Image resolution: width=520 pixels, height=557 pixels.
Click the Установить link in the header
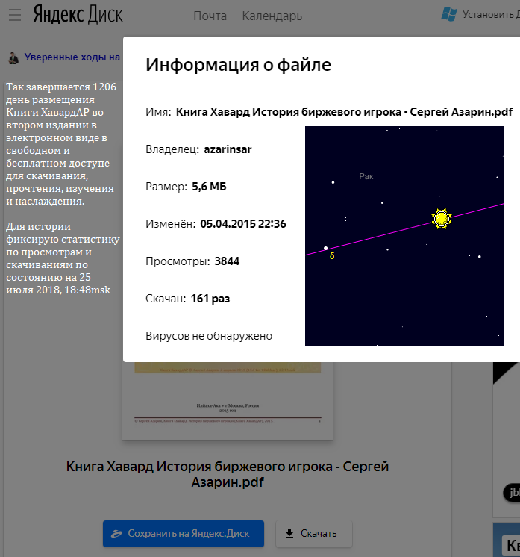click(490, 14)
